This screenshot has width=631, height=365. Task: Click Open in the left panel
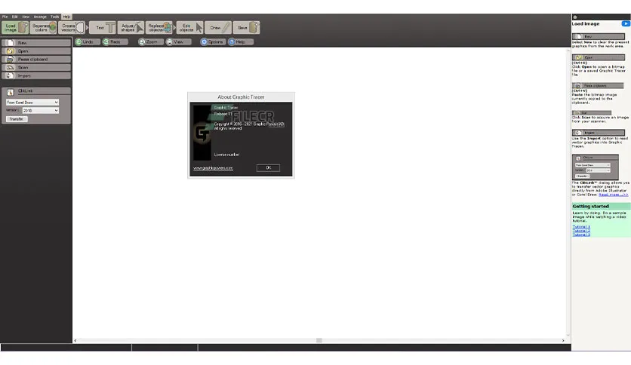(36, 51)
